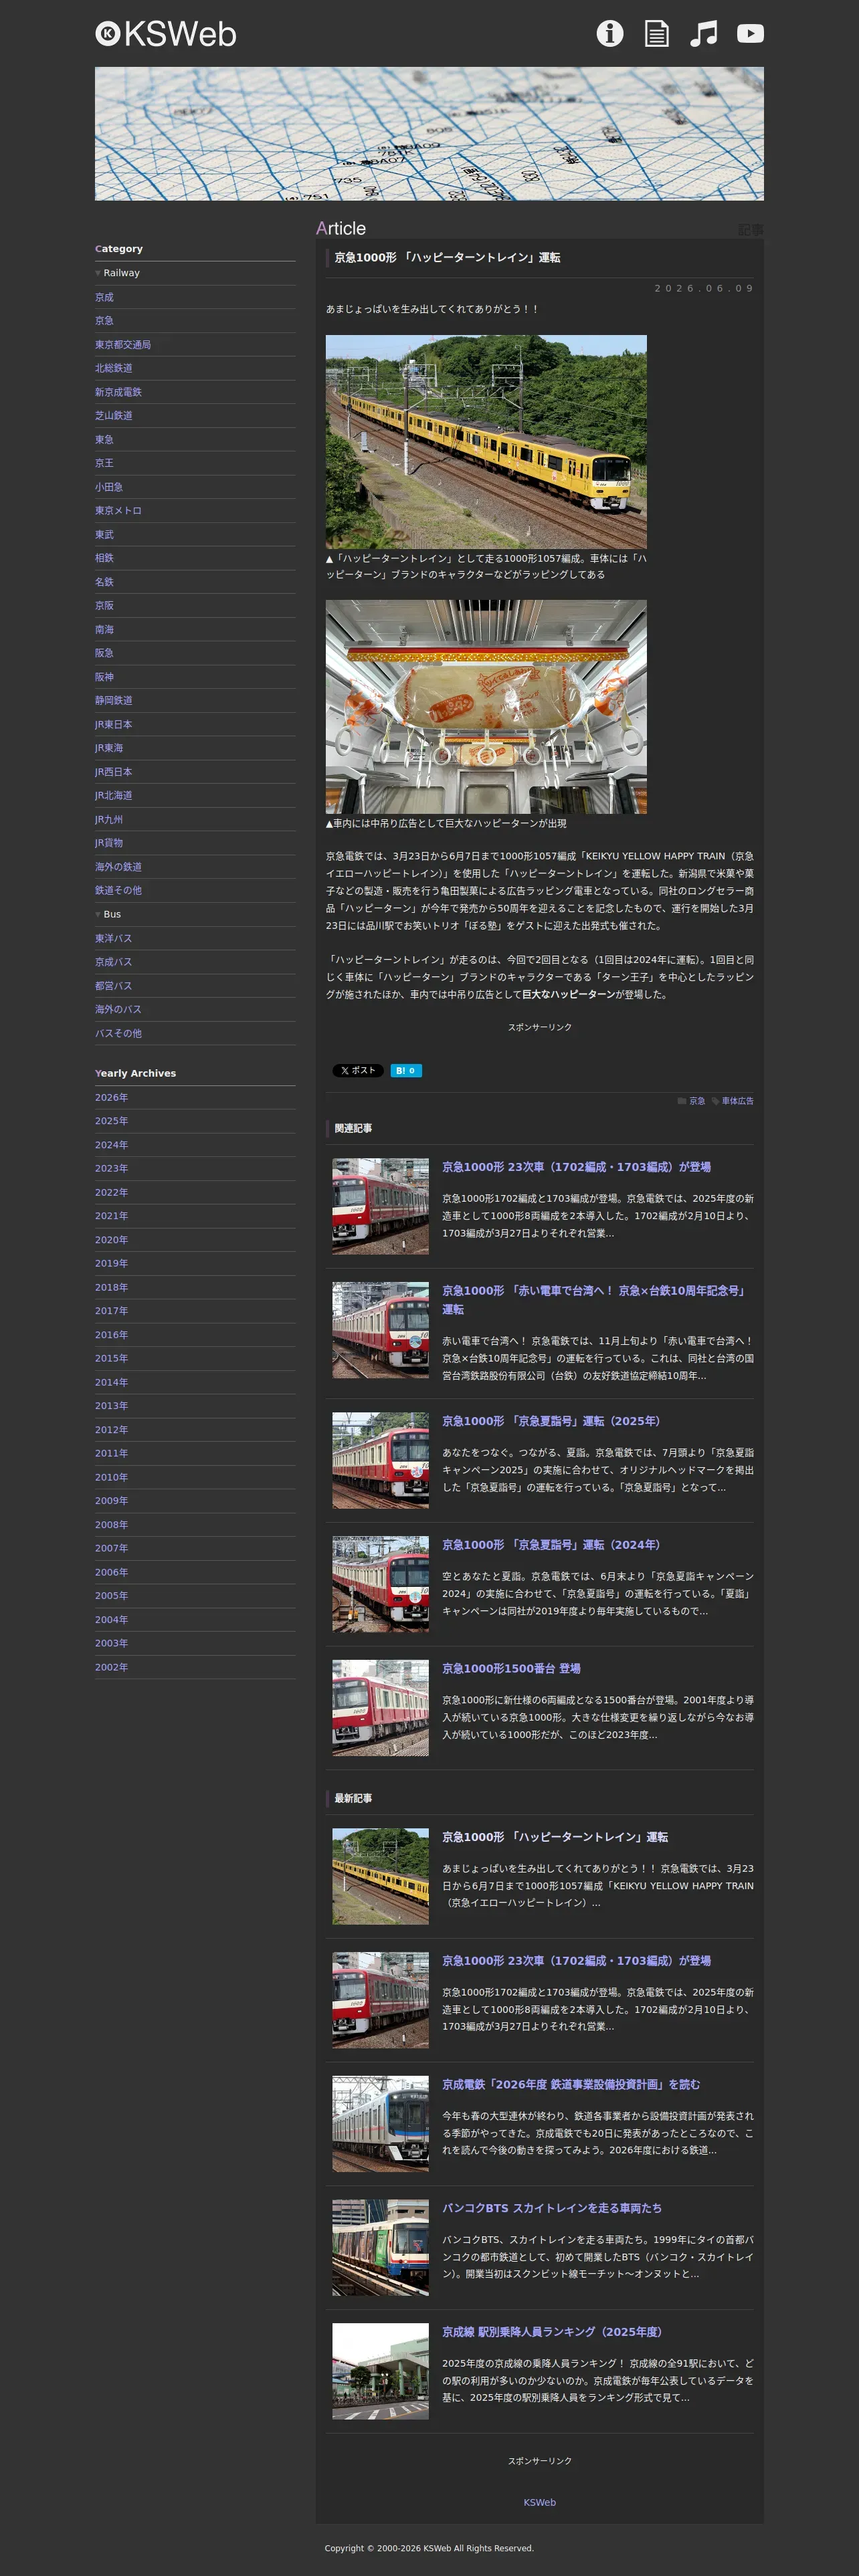Open related article about 1702編成・1703編成

click(x=576, y=1167)
